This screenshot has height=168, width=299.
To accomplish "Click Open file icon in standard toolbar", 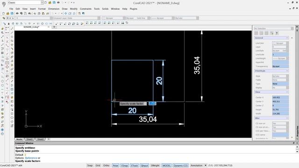I will [8, 14].
